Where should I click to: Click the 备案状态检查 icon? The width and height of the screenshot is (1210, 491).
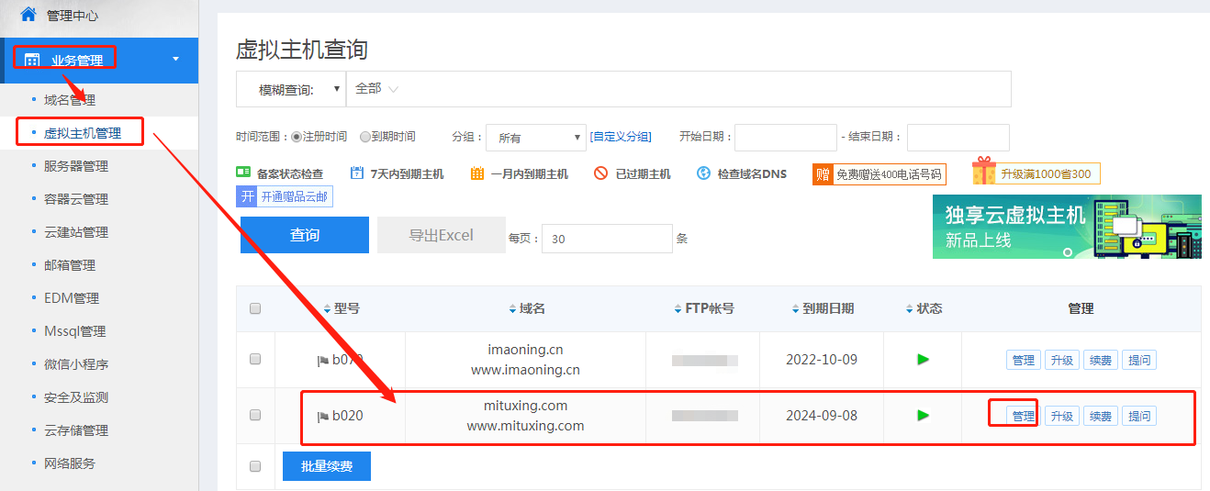pyautogui.click(x=243, y=173)
